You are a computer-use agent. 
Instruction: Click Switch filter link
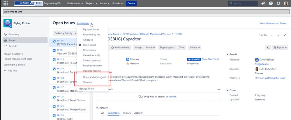(x=83, y=23)
